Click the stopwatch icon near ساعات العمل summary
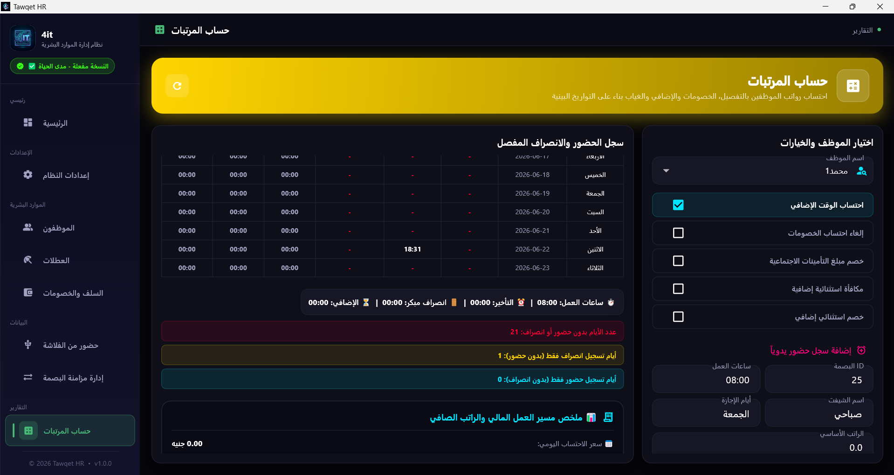Viewport: 894px width, 475px height. (611, 302)
